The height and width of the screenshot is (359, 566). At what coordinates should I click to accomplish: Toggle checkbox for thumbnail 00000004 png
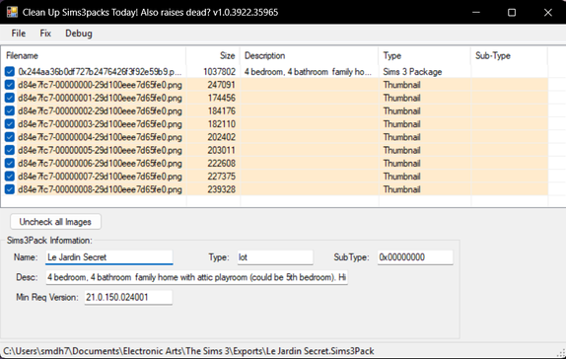tap(10, 137)
